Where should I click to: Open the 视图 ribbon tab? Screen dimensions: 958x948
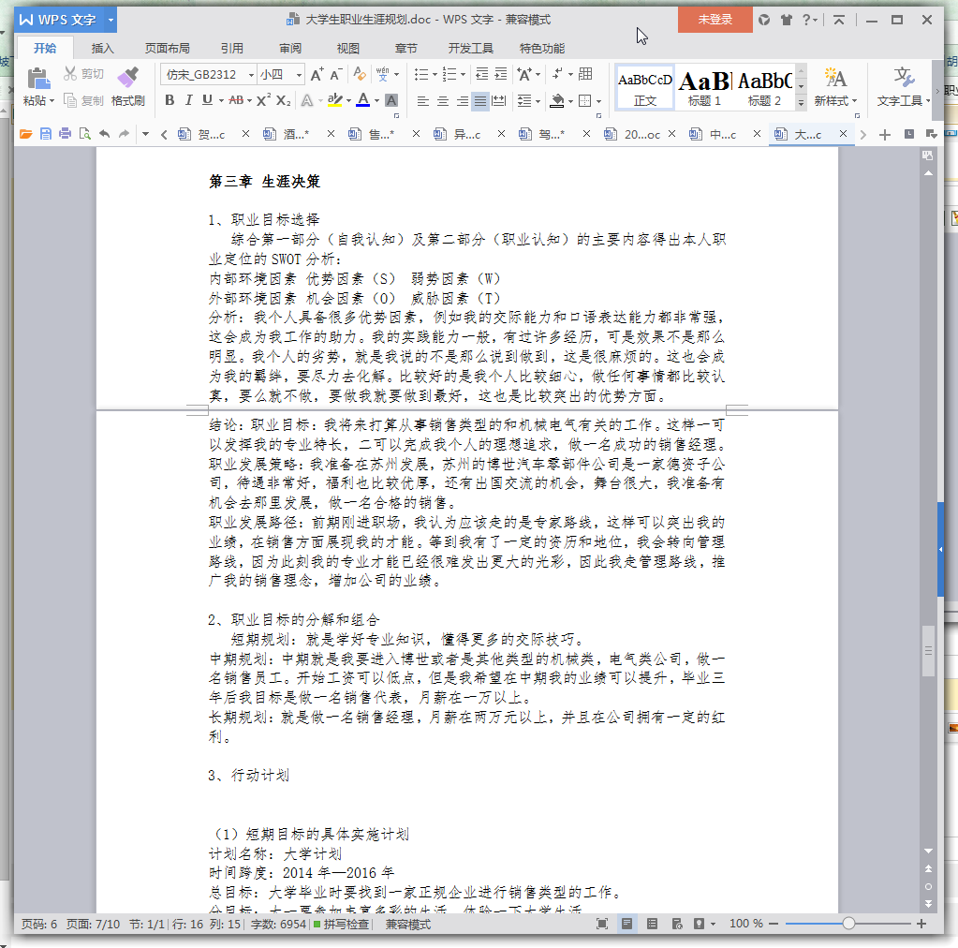[x=348, y=49]
